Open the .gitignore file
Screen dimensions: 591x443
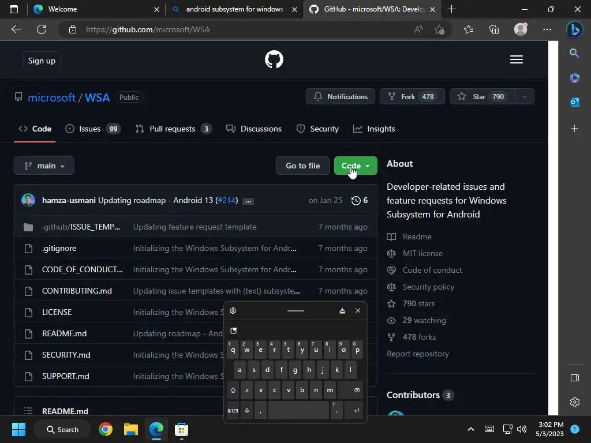(x=59, y=248)
